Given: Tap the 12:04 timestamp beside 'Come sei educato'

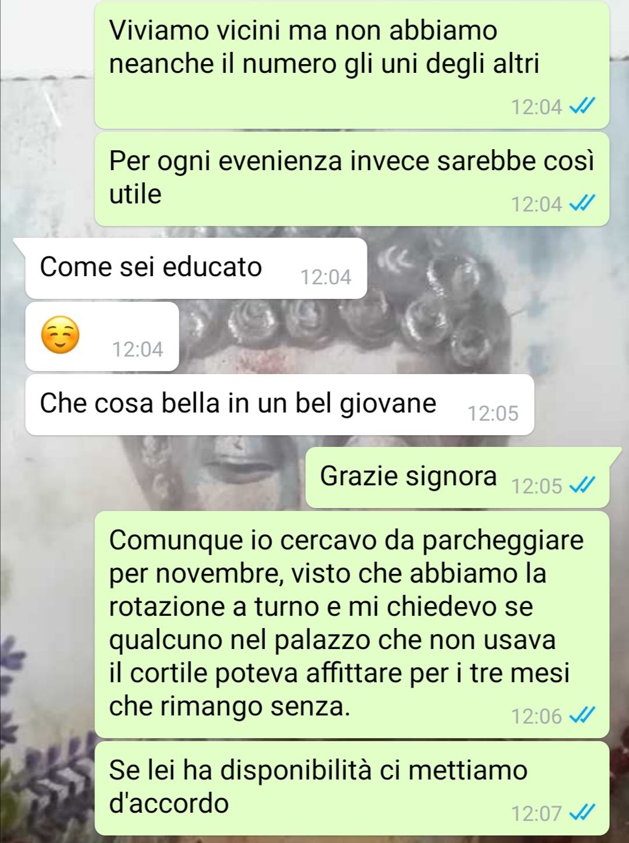Looking at the screenshot, I should pos(326,277).
